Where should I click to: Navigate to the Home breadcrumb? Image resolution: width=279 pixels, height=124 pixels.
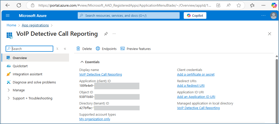coord(11,25)
